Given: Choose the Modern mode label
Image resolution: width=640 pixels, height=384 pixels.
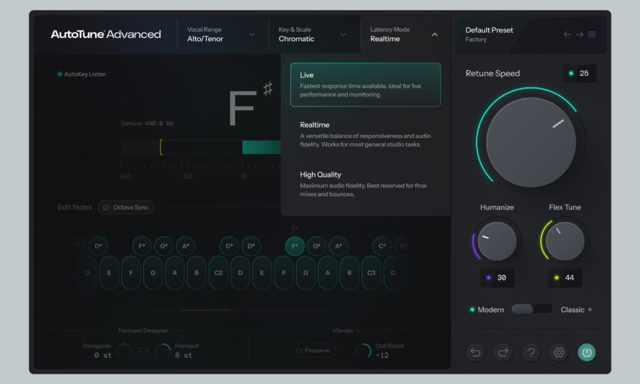Looking at the screenshot, I should coord(491,310).
